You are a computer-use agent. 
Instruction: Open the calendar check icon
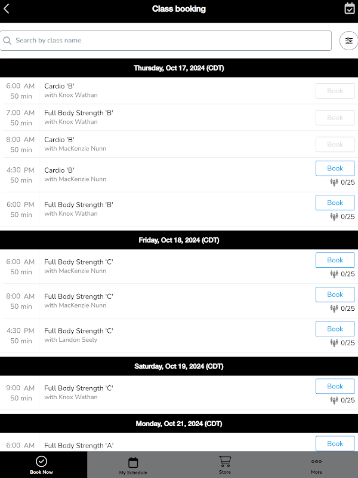(x=350, y=8)
